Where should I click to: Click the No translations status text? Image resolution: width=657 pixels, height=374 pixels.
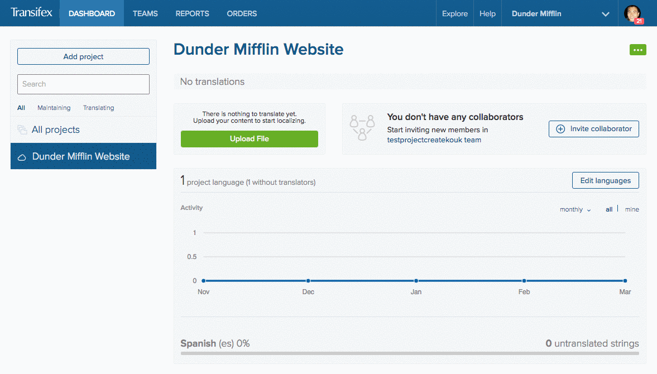(x=213, y=81)
